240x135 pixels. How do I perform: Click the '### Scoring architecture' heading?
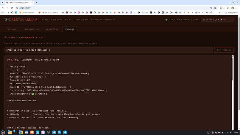(x=22, y=100)
